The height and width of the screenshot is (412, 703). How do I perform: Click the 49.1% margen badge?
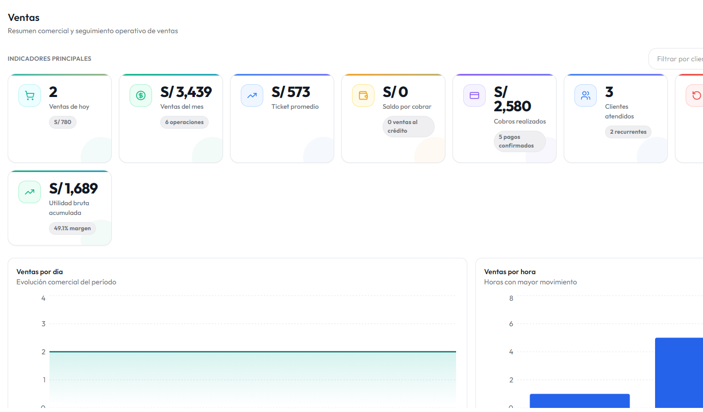pos(72,228)
